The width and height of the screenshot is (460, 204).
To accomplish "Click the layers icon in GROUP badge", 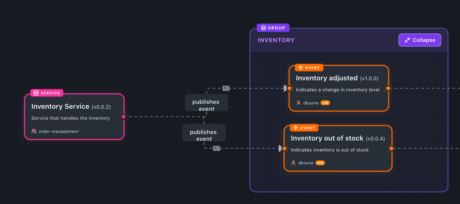I will [x=263, y=28].
